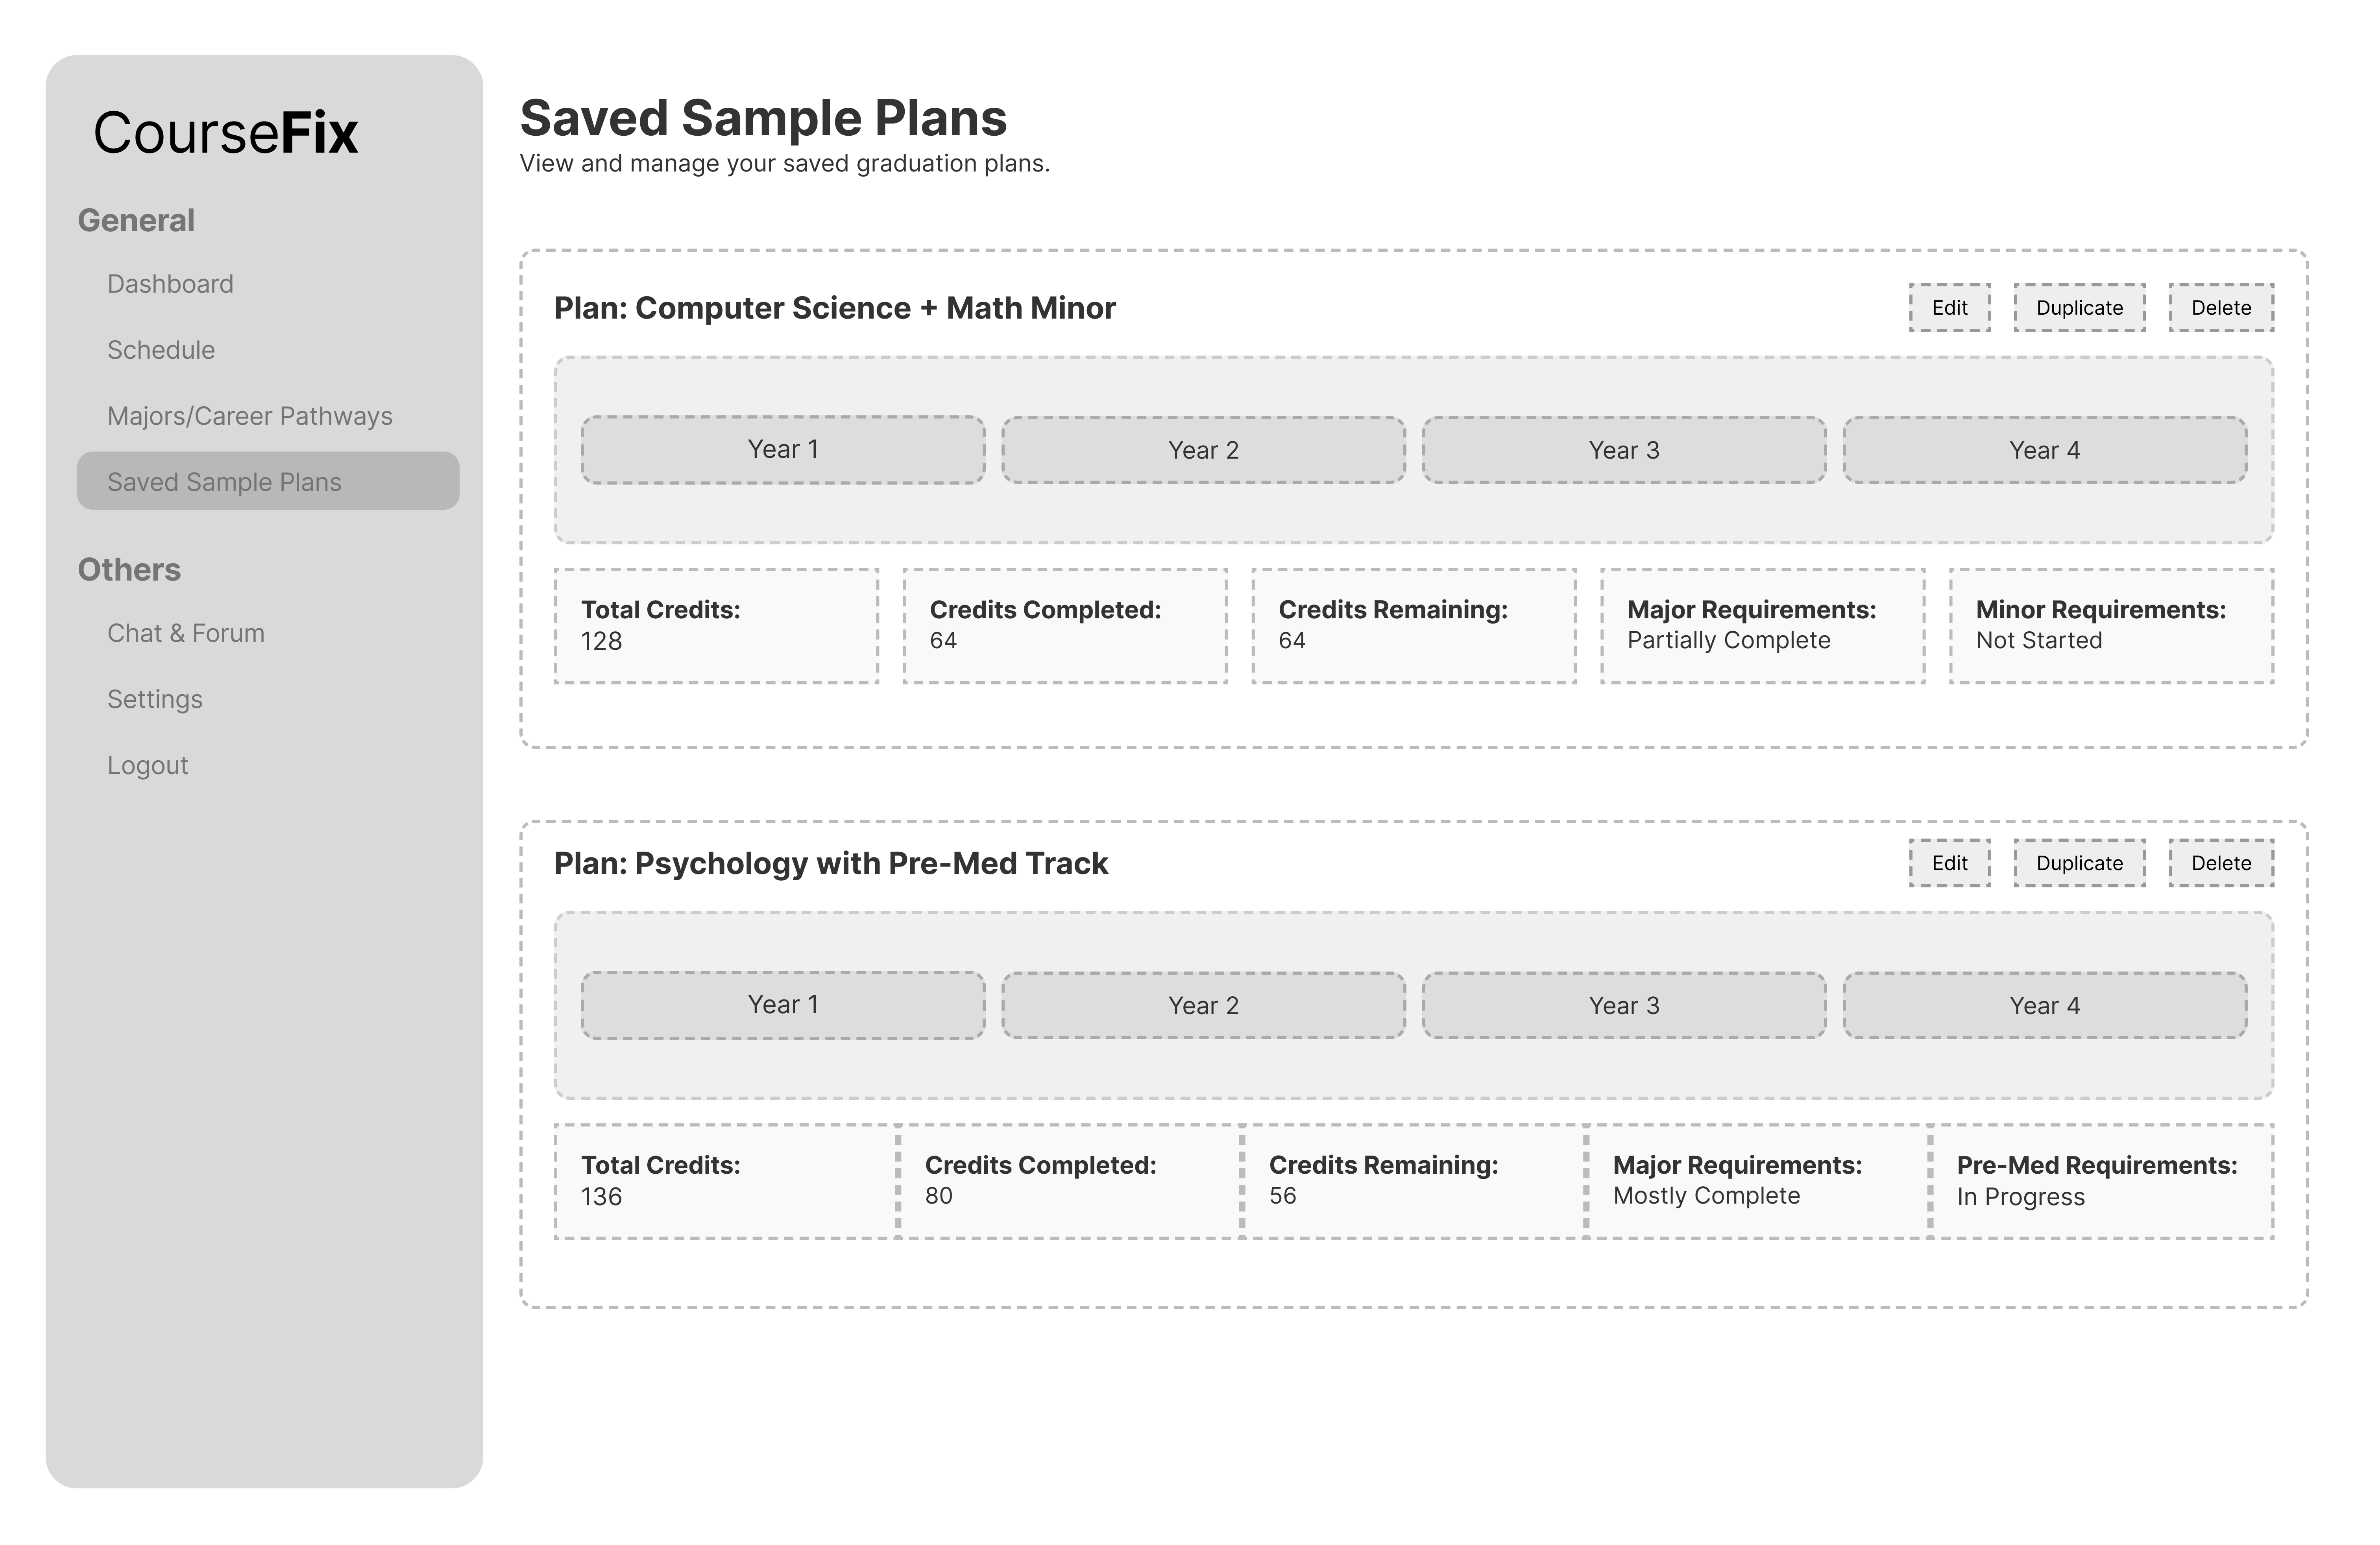Go to Schedule in sidebar
2380x1545 pixels.
(161, 350)
